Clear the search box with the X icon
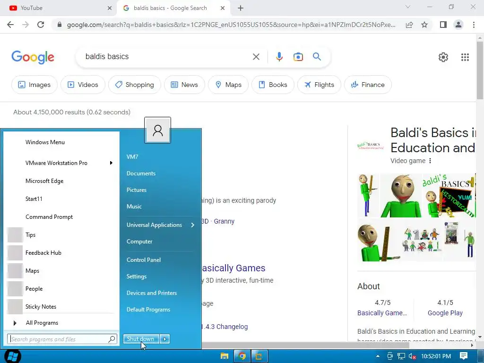 coord(256,57)
